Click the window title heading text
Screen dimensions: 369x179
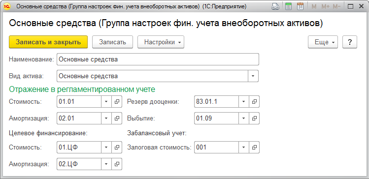166,23
